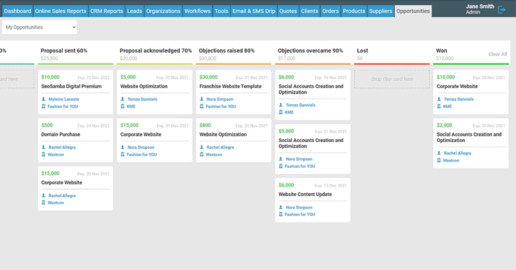Switch to the Dashboard tab
516x270 pixels.
[17, 11]
